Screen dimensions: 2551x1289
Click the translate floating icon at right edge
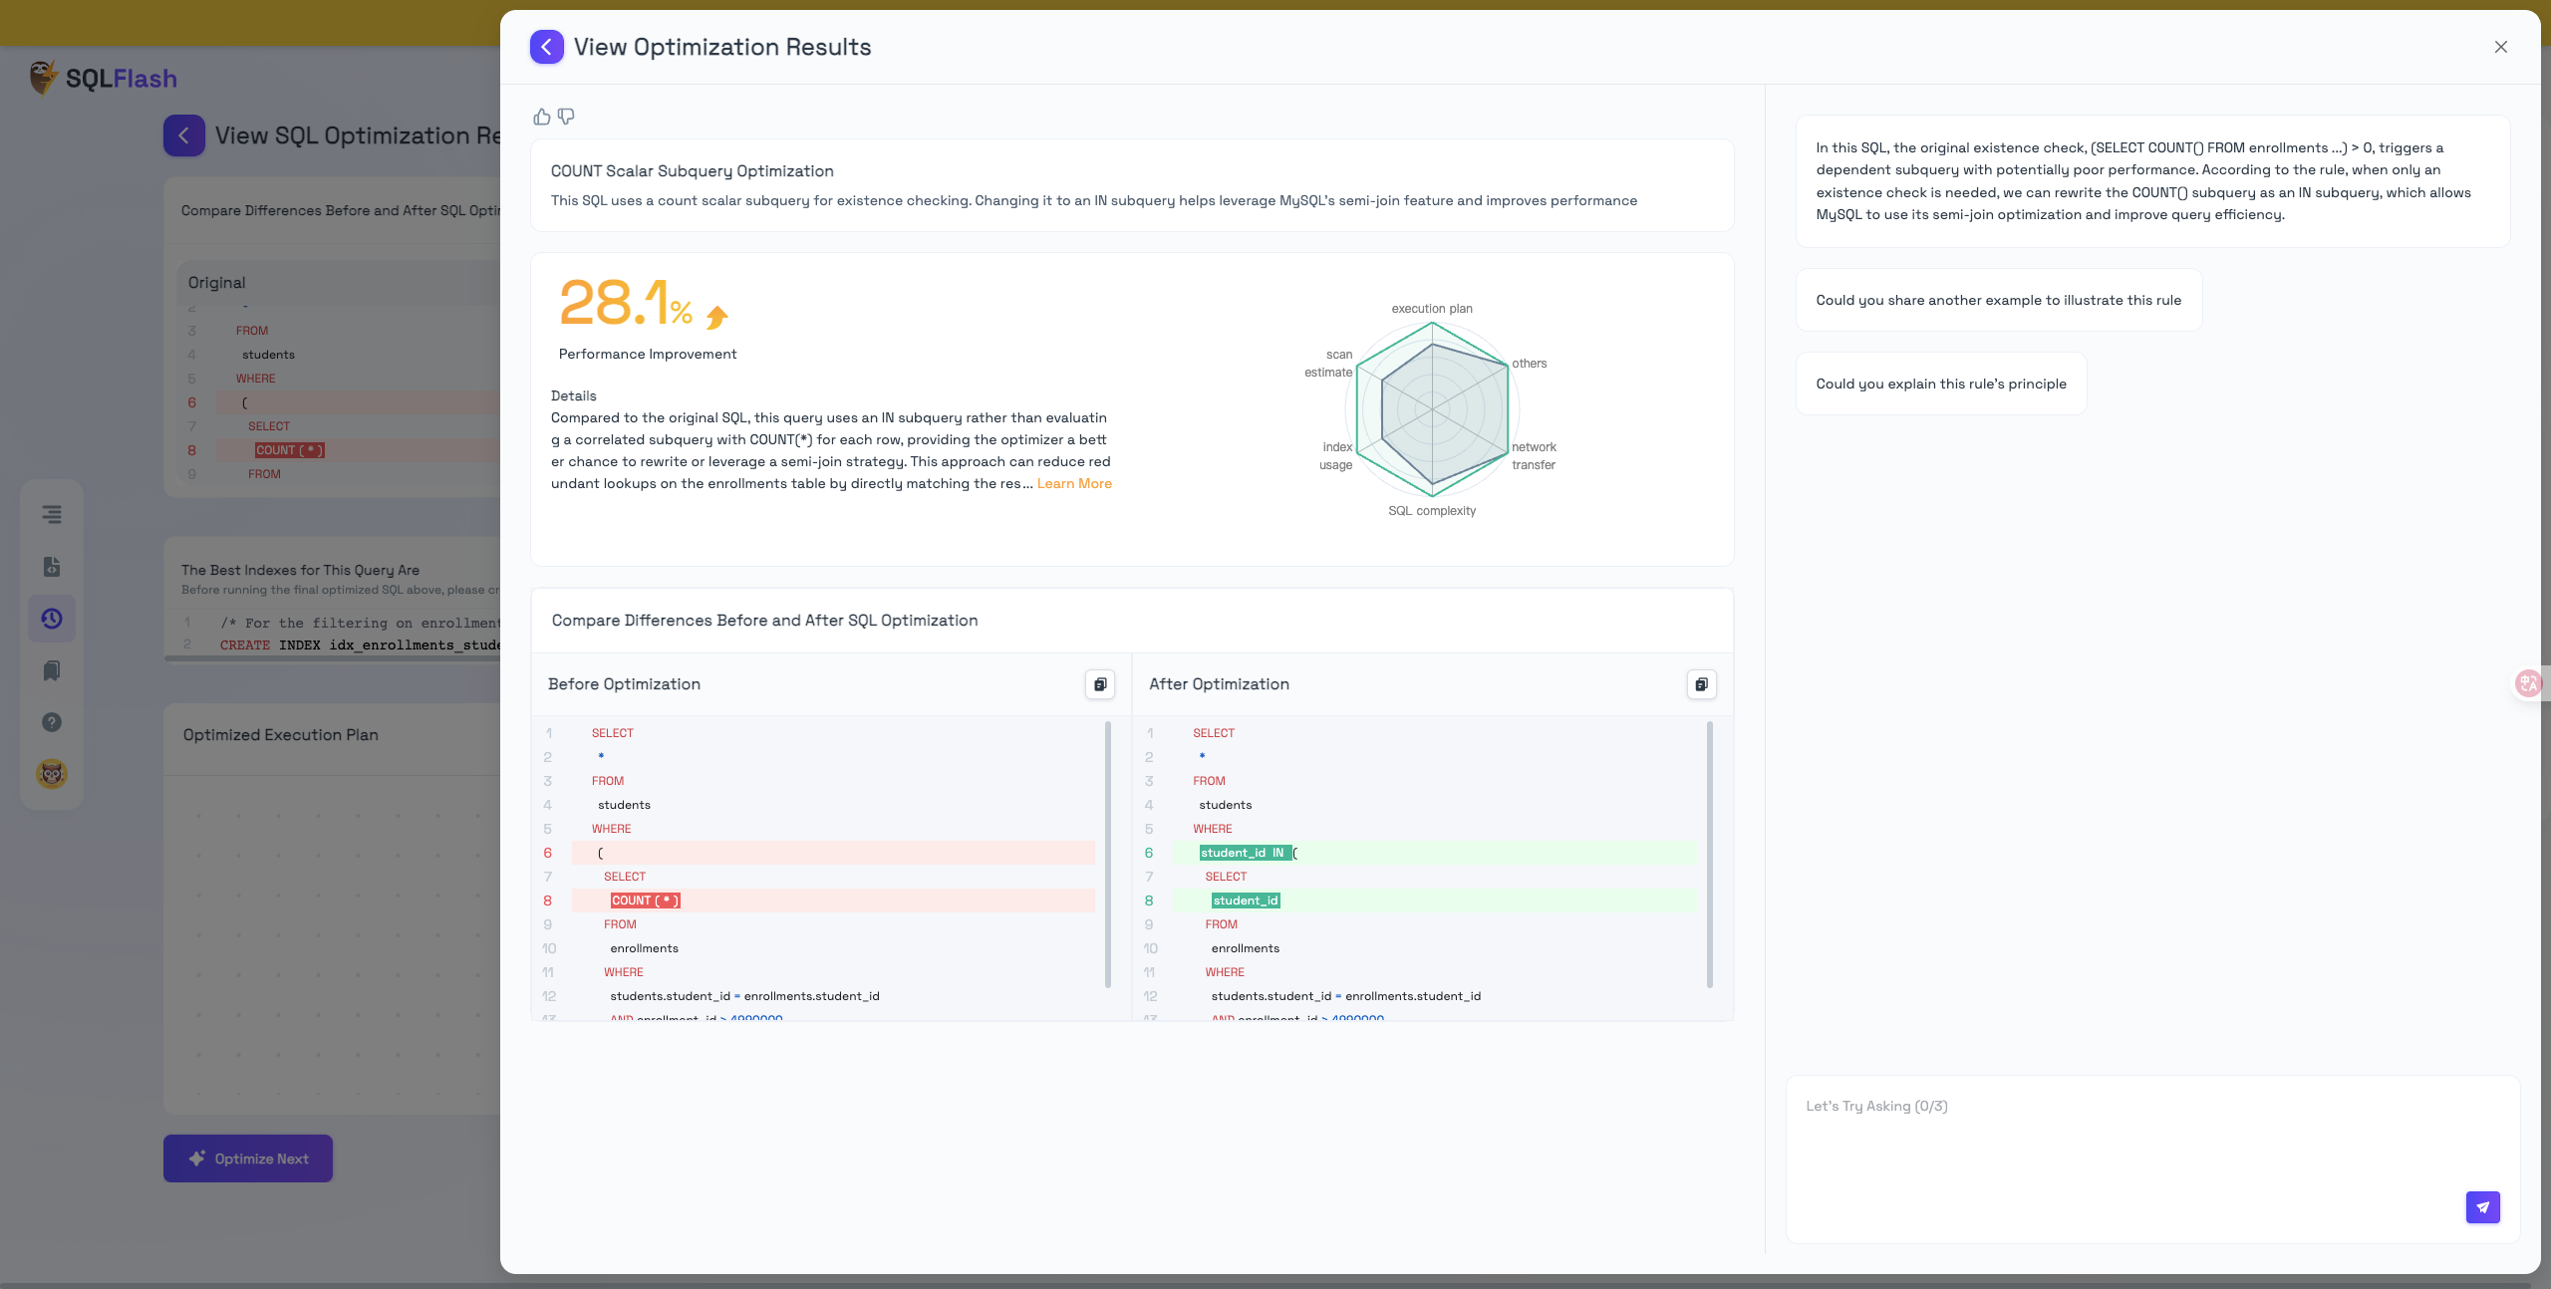coord(2528,683)
